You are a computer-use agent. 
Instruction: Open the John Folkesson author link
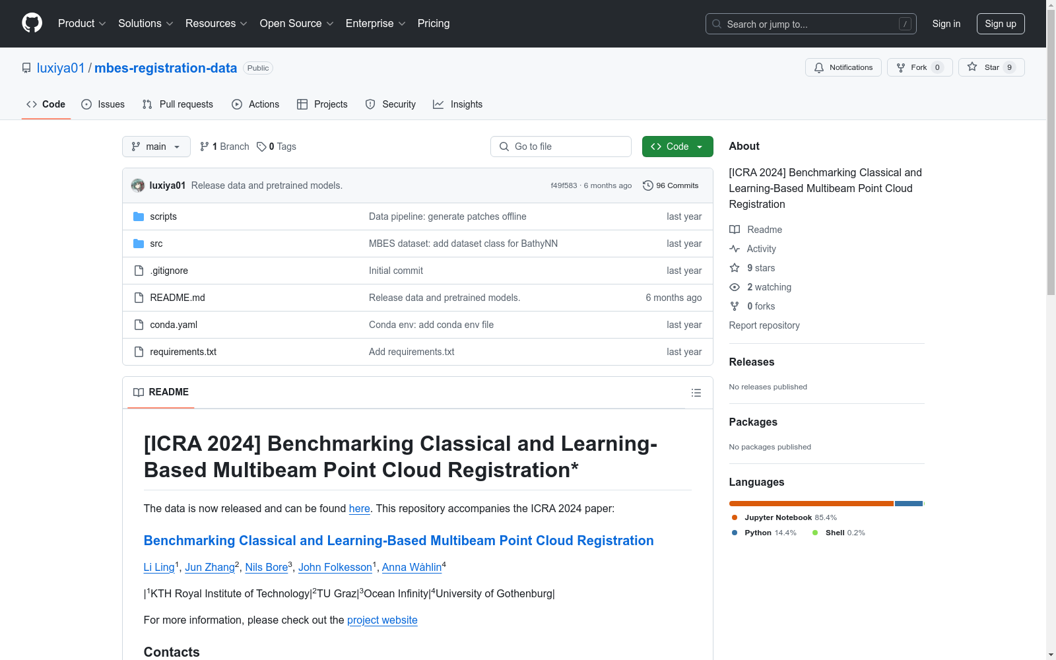point(335,567)
